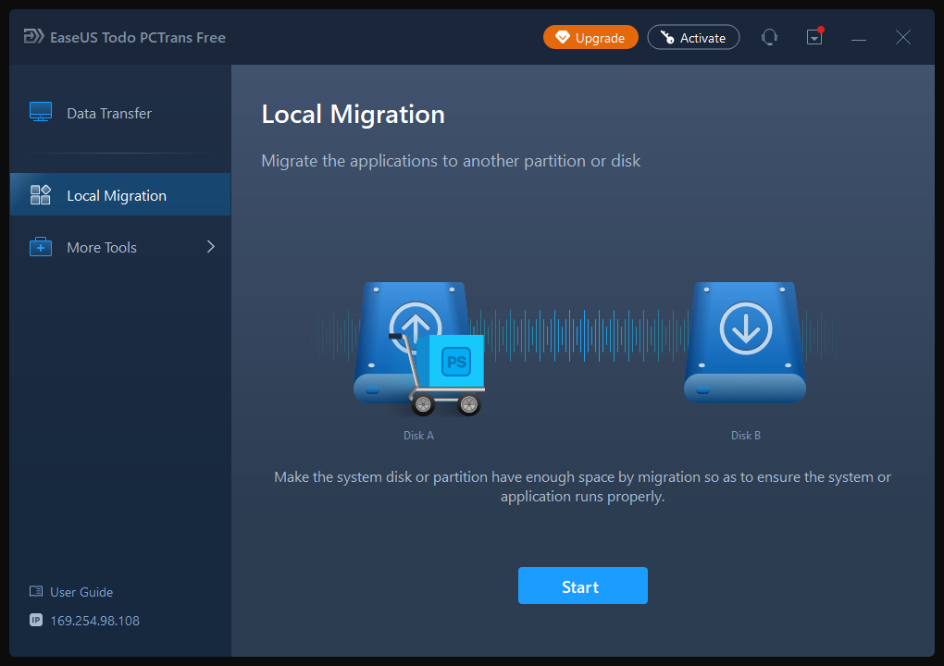Click the Local Migration apps icon

(41, 195)
